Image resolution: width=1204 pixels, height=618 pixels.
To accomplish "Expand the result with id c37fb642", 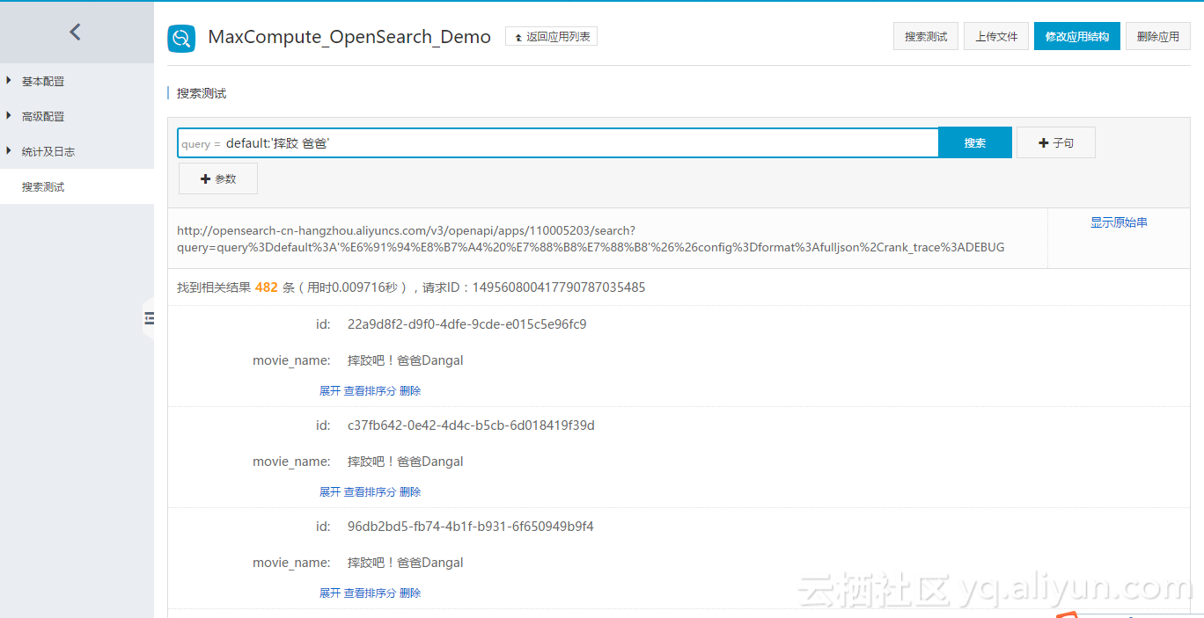I will coord(330,492).
